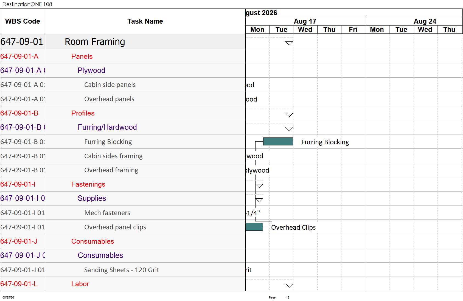The image size is (463, 301).
Task: Click WBS code 647-09-01-B
Action: tap(19, 113)
